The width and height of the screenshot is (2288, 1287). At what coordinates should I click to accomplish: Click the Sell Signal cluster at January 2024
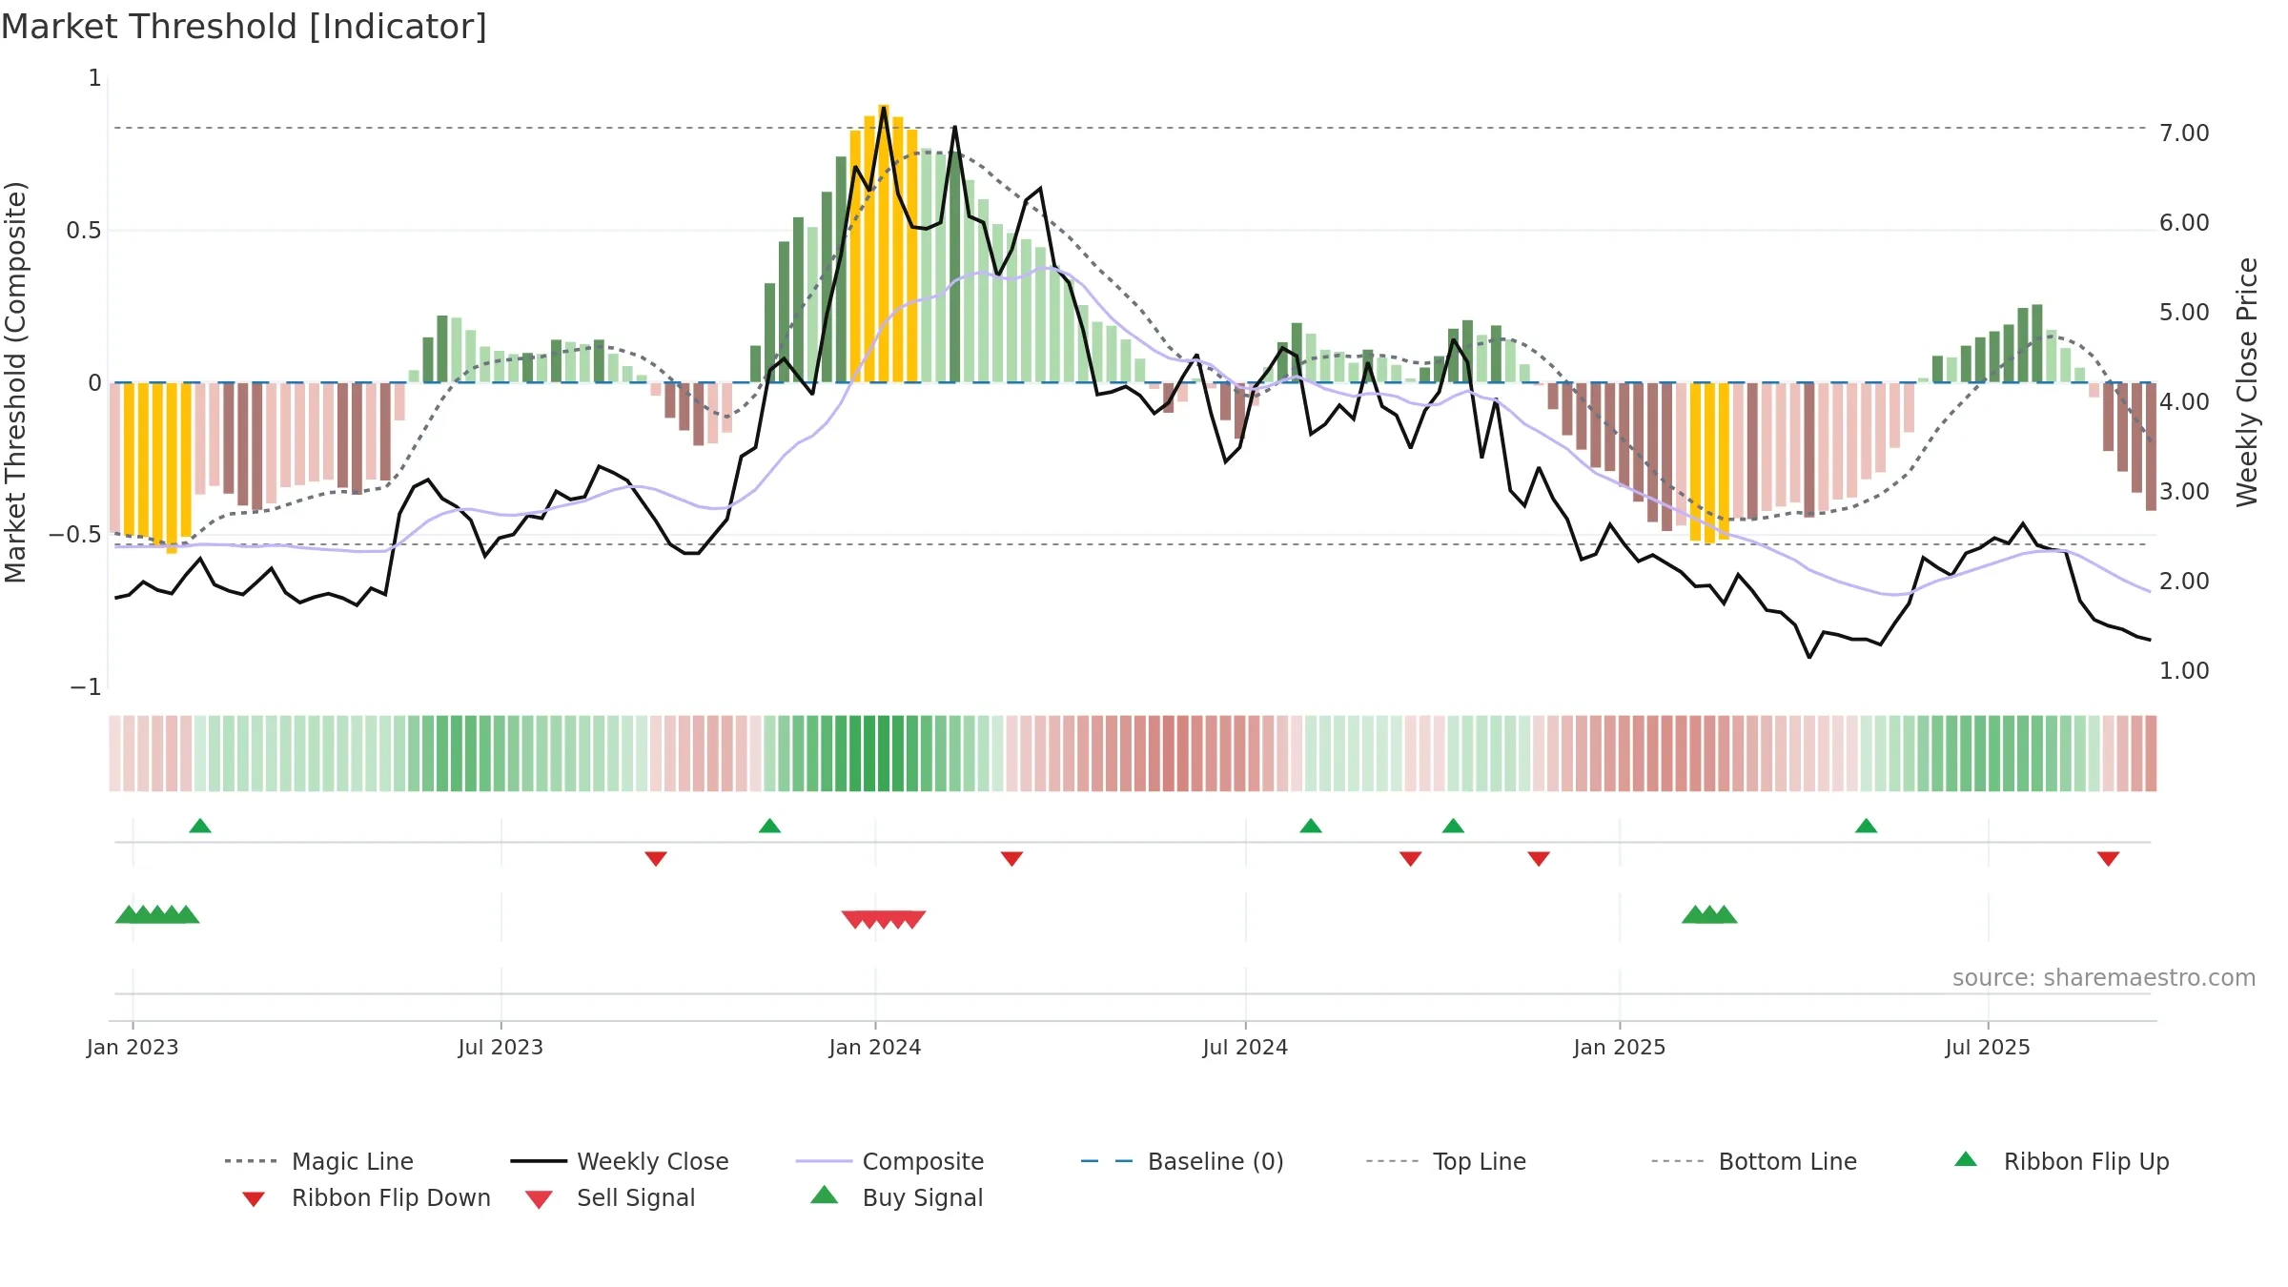pyautogui.click(x=884, y=919)
